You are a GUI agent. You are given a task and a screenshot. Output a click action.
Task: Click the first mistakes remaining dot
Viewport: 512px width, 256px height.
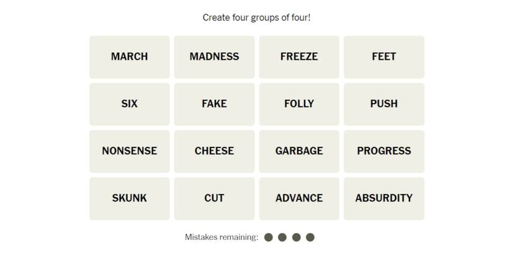269,237
